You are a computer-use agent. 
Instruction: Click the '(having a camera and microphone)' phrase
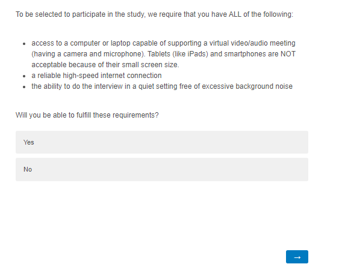click(88, 54)
